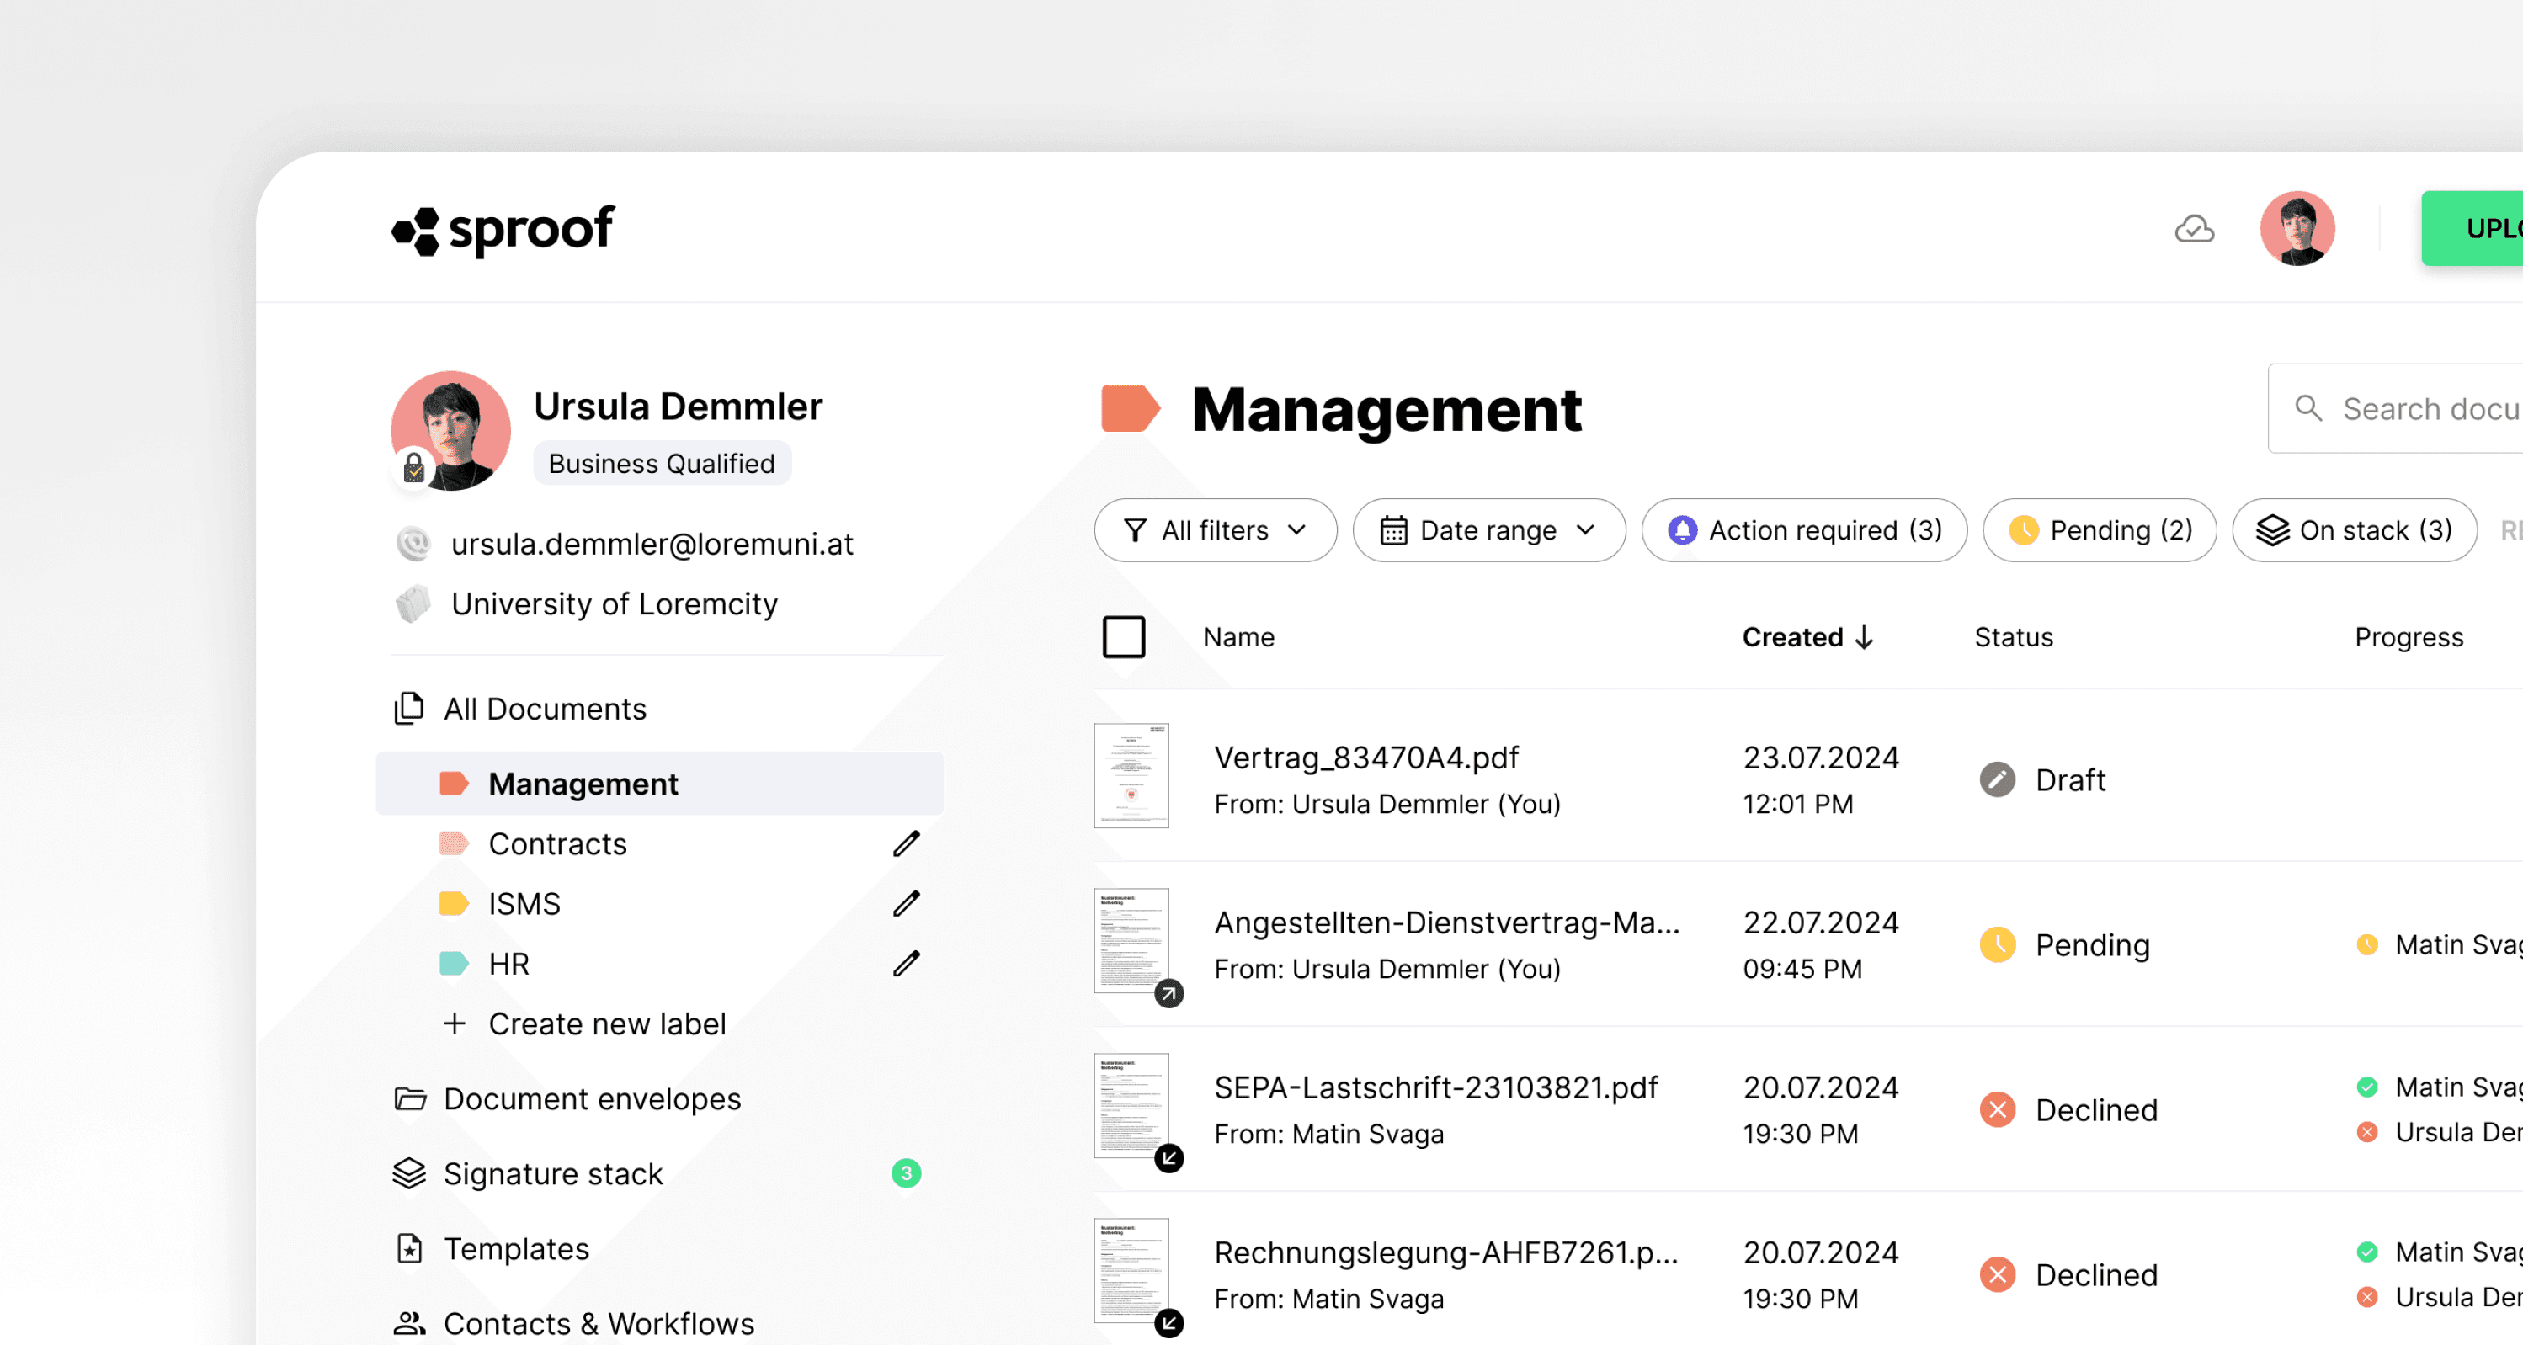The image size is (2523, 1345).
Task: Click the 23.07.2024 created date
Action: pyautogui.click(x=1821, y=758)
